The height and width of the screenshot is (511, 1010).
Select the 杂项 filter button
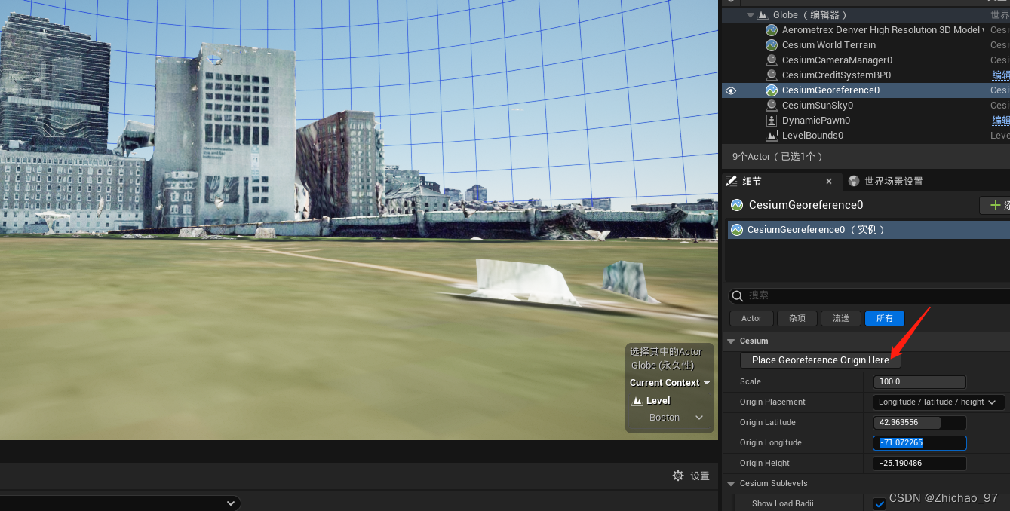point(797,318)
